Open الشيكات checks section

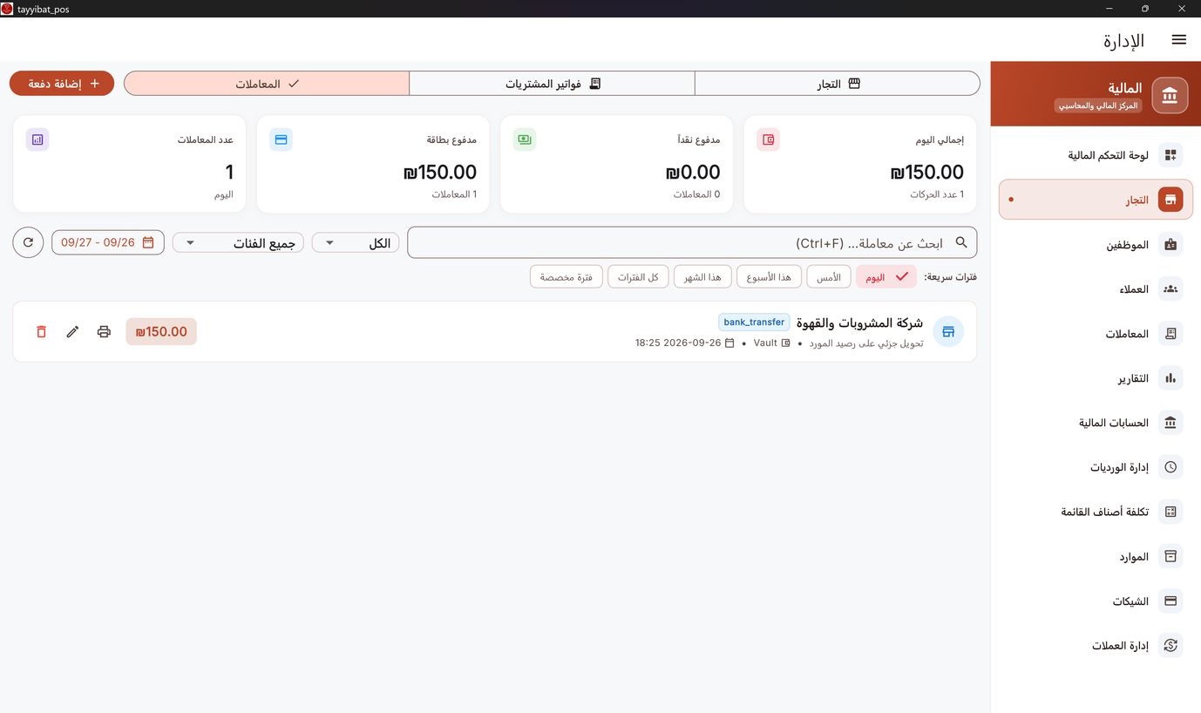click(x=1096, y=601)
